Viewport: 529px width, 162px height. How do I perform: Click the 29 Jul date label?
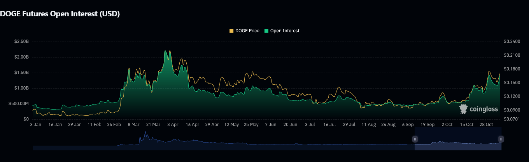coord(349,125)
